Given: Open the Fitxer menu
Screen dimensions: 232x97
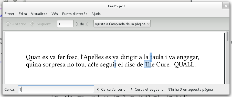Looking at the screenshot, I should point(9,14).
